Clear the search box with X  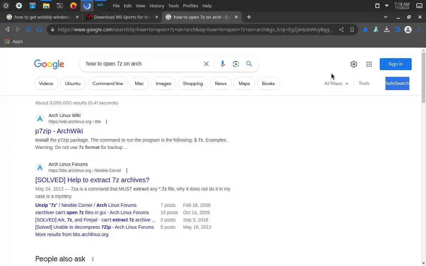(206, 64)
